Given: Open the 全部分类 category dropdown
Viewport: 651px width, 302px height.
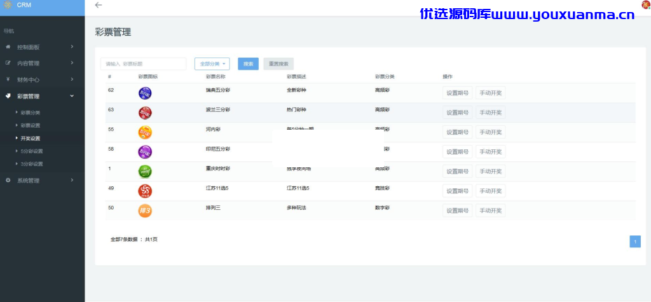Looking at the screenshot, I should coord(212,64).
